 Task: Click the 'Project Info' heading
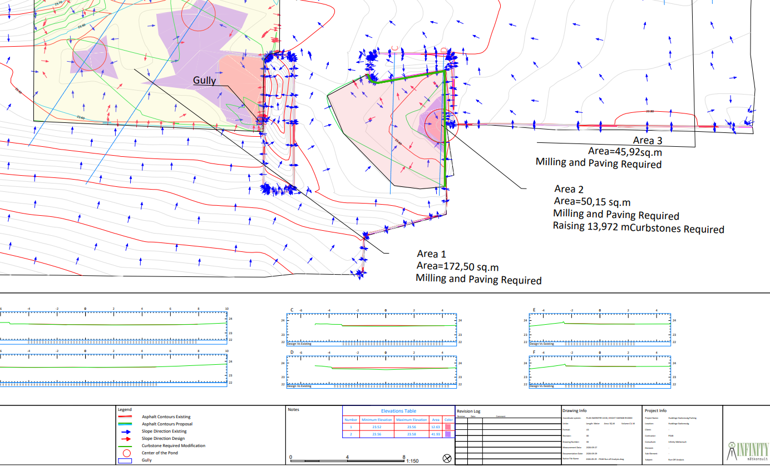tap(655, 411)
